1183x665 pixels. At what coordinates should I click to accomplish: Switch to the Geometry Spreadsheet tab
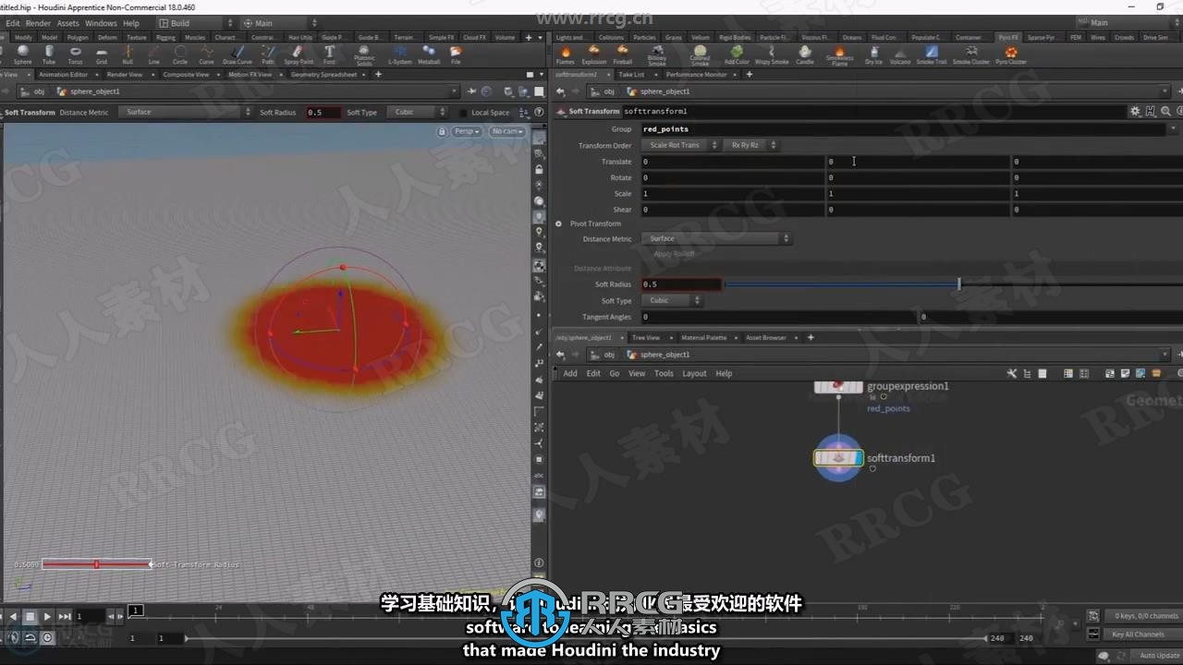[x=323, y=75]
